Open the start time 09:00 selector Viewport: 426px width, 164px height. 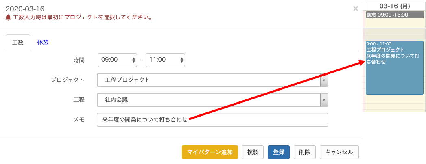point(117,60)
